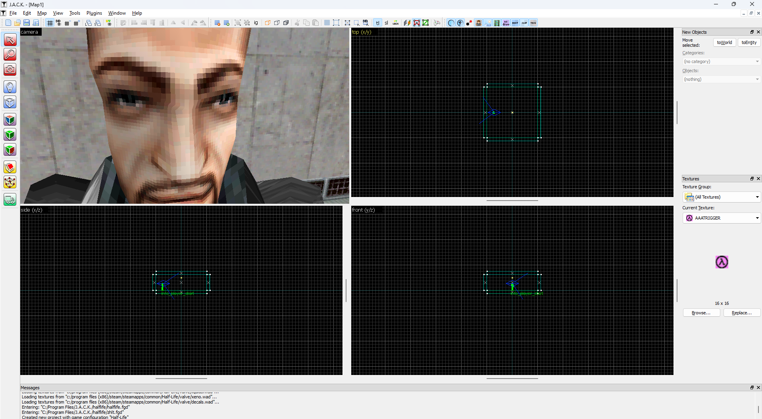Close the Textures panel

(758, 179)
